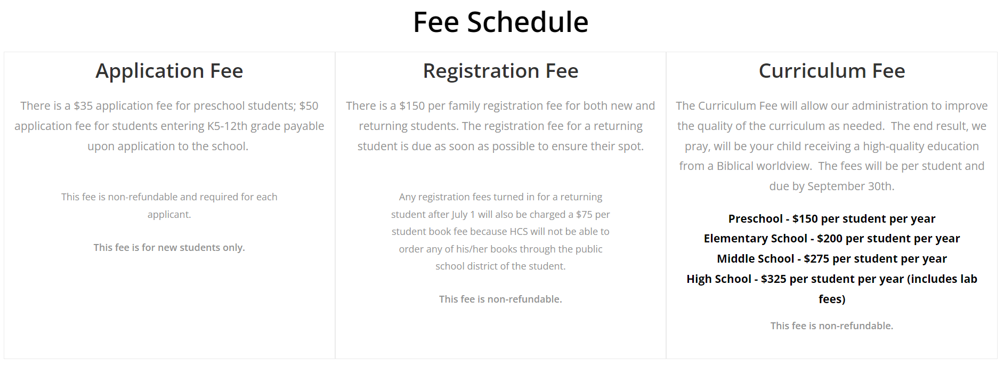
Task: Click Curriculum's 'This fee is non-refundable' text
Action: pyautogui.click(x=831, y=326)
